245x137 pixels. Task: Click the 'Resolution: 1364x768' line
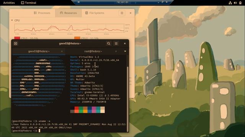click(x=85, y=73)
